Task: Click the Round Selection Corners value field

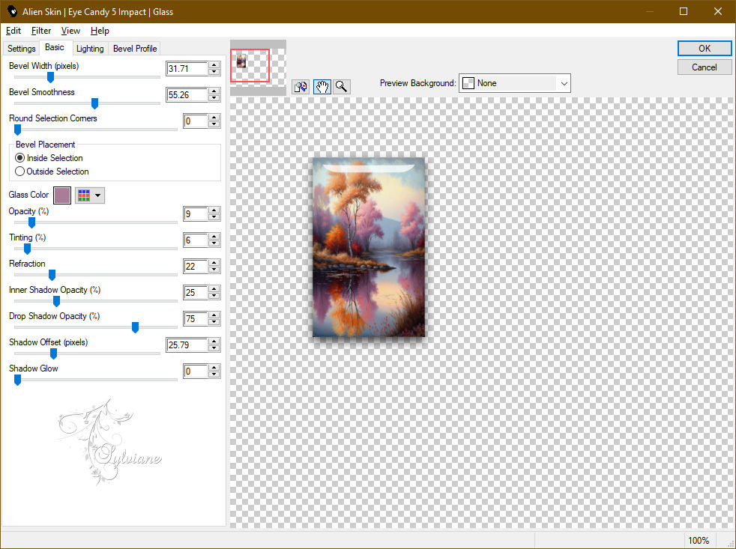Action: point(196,121)
